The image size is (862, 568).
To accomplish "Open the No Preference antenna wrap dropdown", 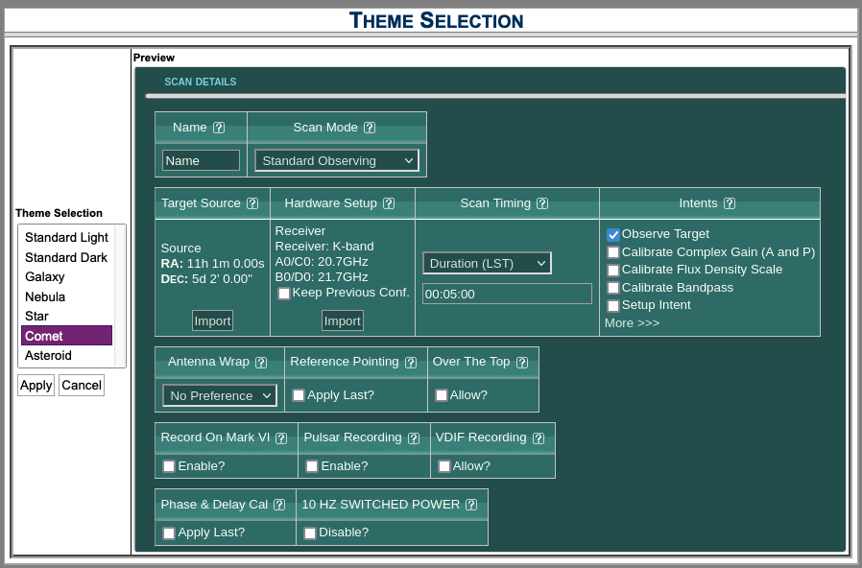I will click(220, 395).
